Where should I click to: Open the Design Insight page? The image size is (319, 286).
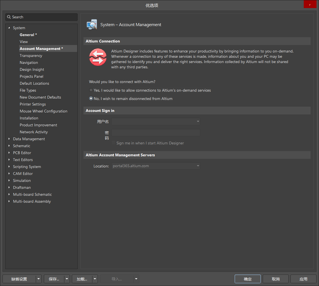click(32, 69)
